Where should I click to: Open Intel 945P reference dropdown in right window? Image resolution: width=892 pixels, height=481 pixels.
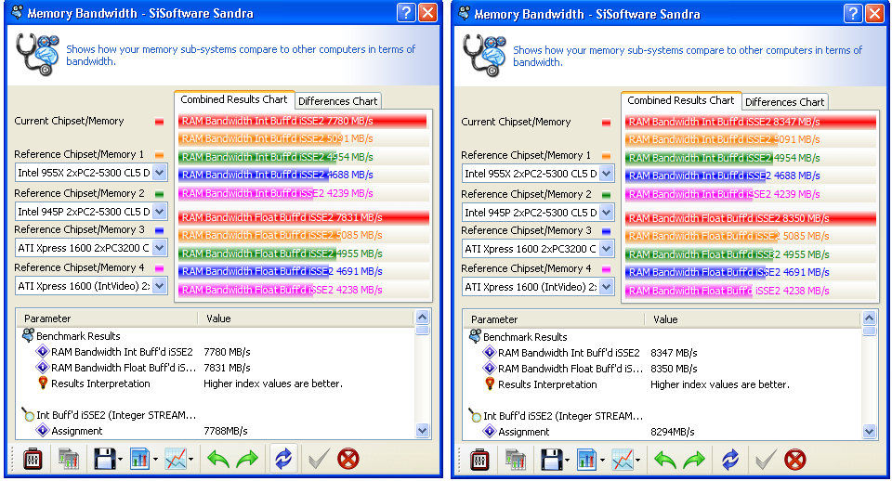pos(606,212)
